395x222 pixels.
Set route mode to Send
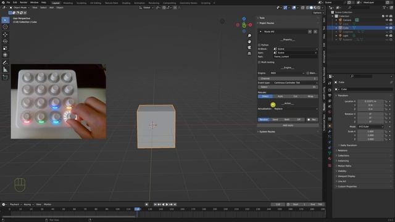click(275, 120)
